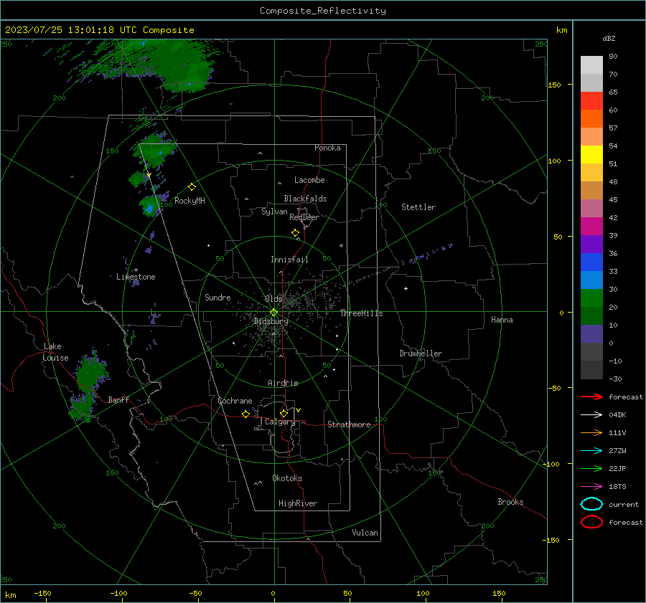The height and width of the screenshot is (603, 646).
Task: Click the yellow diamond marker by RockyMH
Action: pos(192,187)
